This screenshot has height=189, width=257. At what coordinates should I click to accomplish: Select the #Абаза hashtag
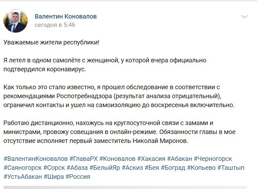[77, 168]
